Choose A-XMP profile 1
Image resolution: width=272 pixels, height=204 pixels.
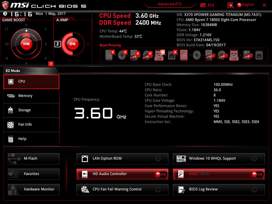[88, 44]
